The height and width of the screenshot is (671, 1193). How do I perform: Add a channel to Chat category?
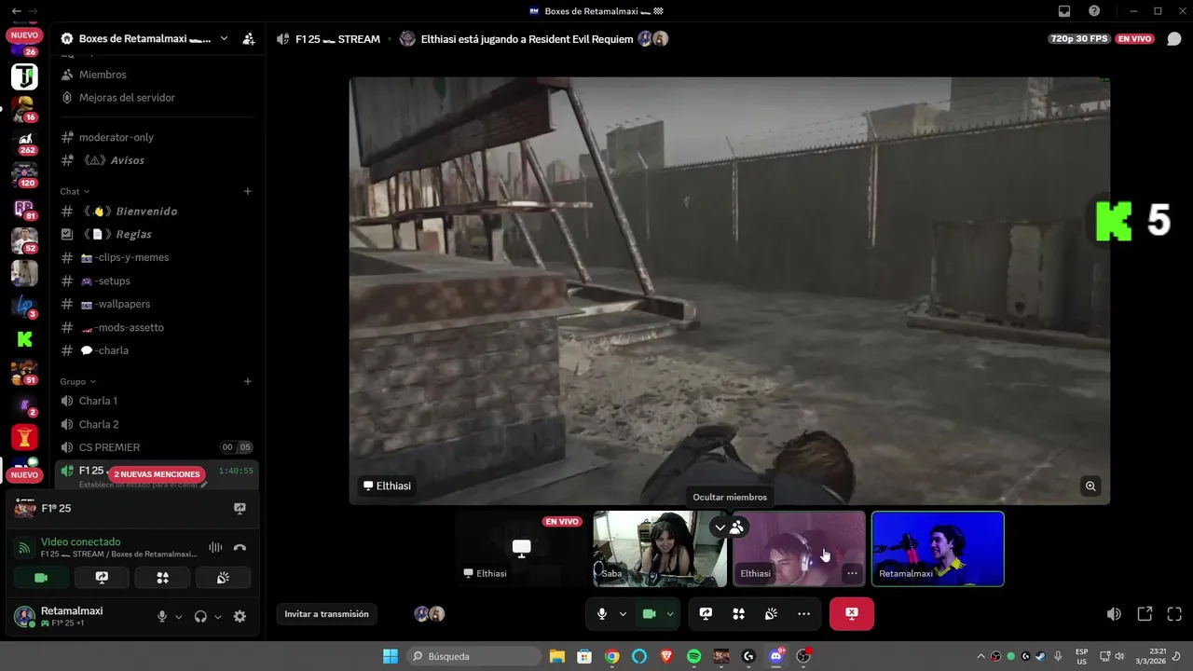[x=248, y=191]
